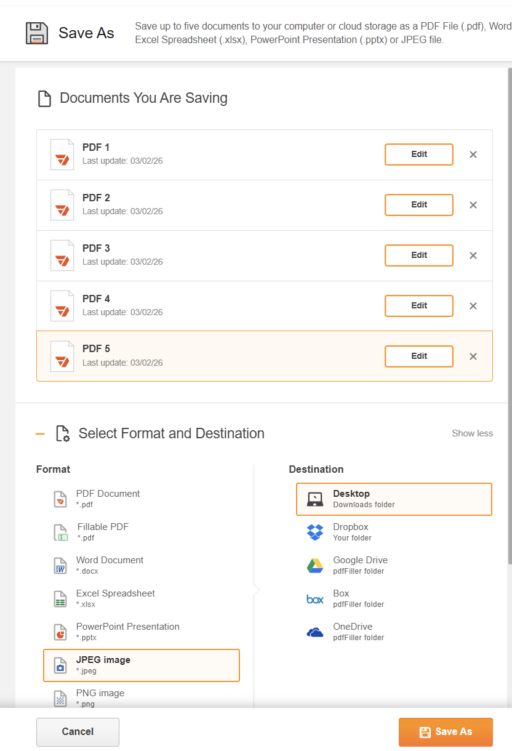Click the PDF 5 Last update date
Screen dimensions: 512x751
pyautogui.click(x=122, y=363)
